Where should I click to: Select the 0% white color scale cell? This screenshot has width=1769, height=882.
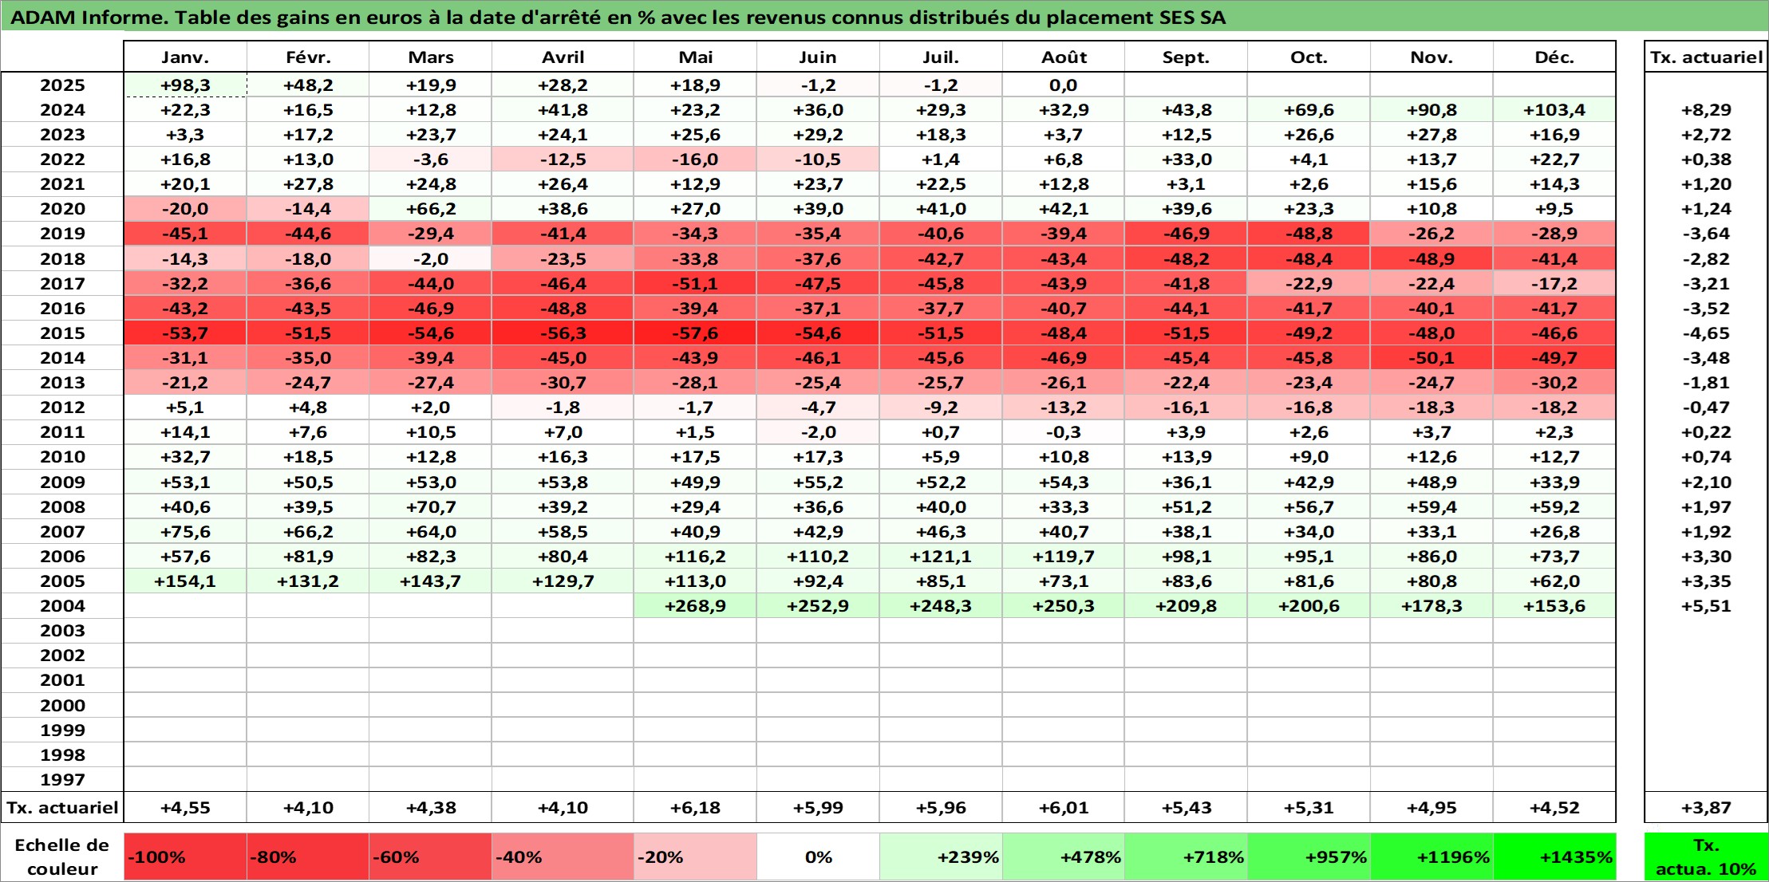coord(818,856)
